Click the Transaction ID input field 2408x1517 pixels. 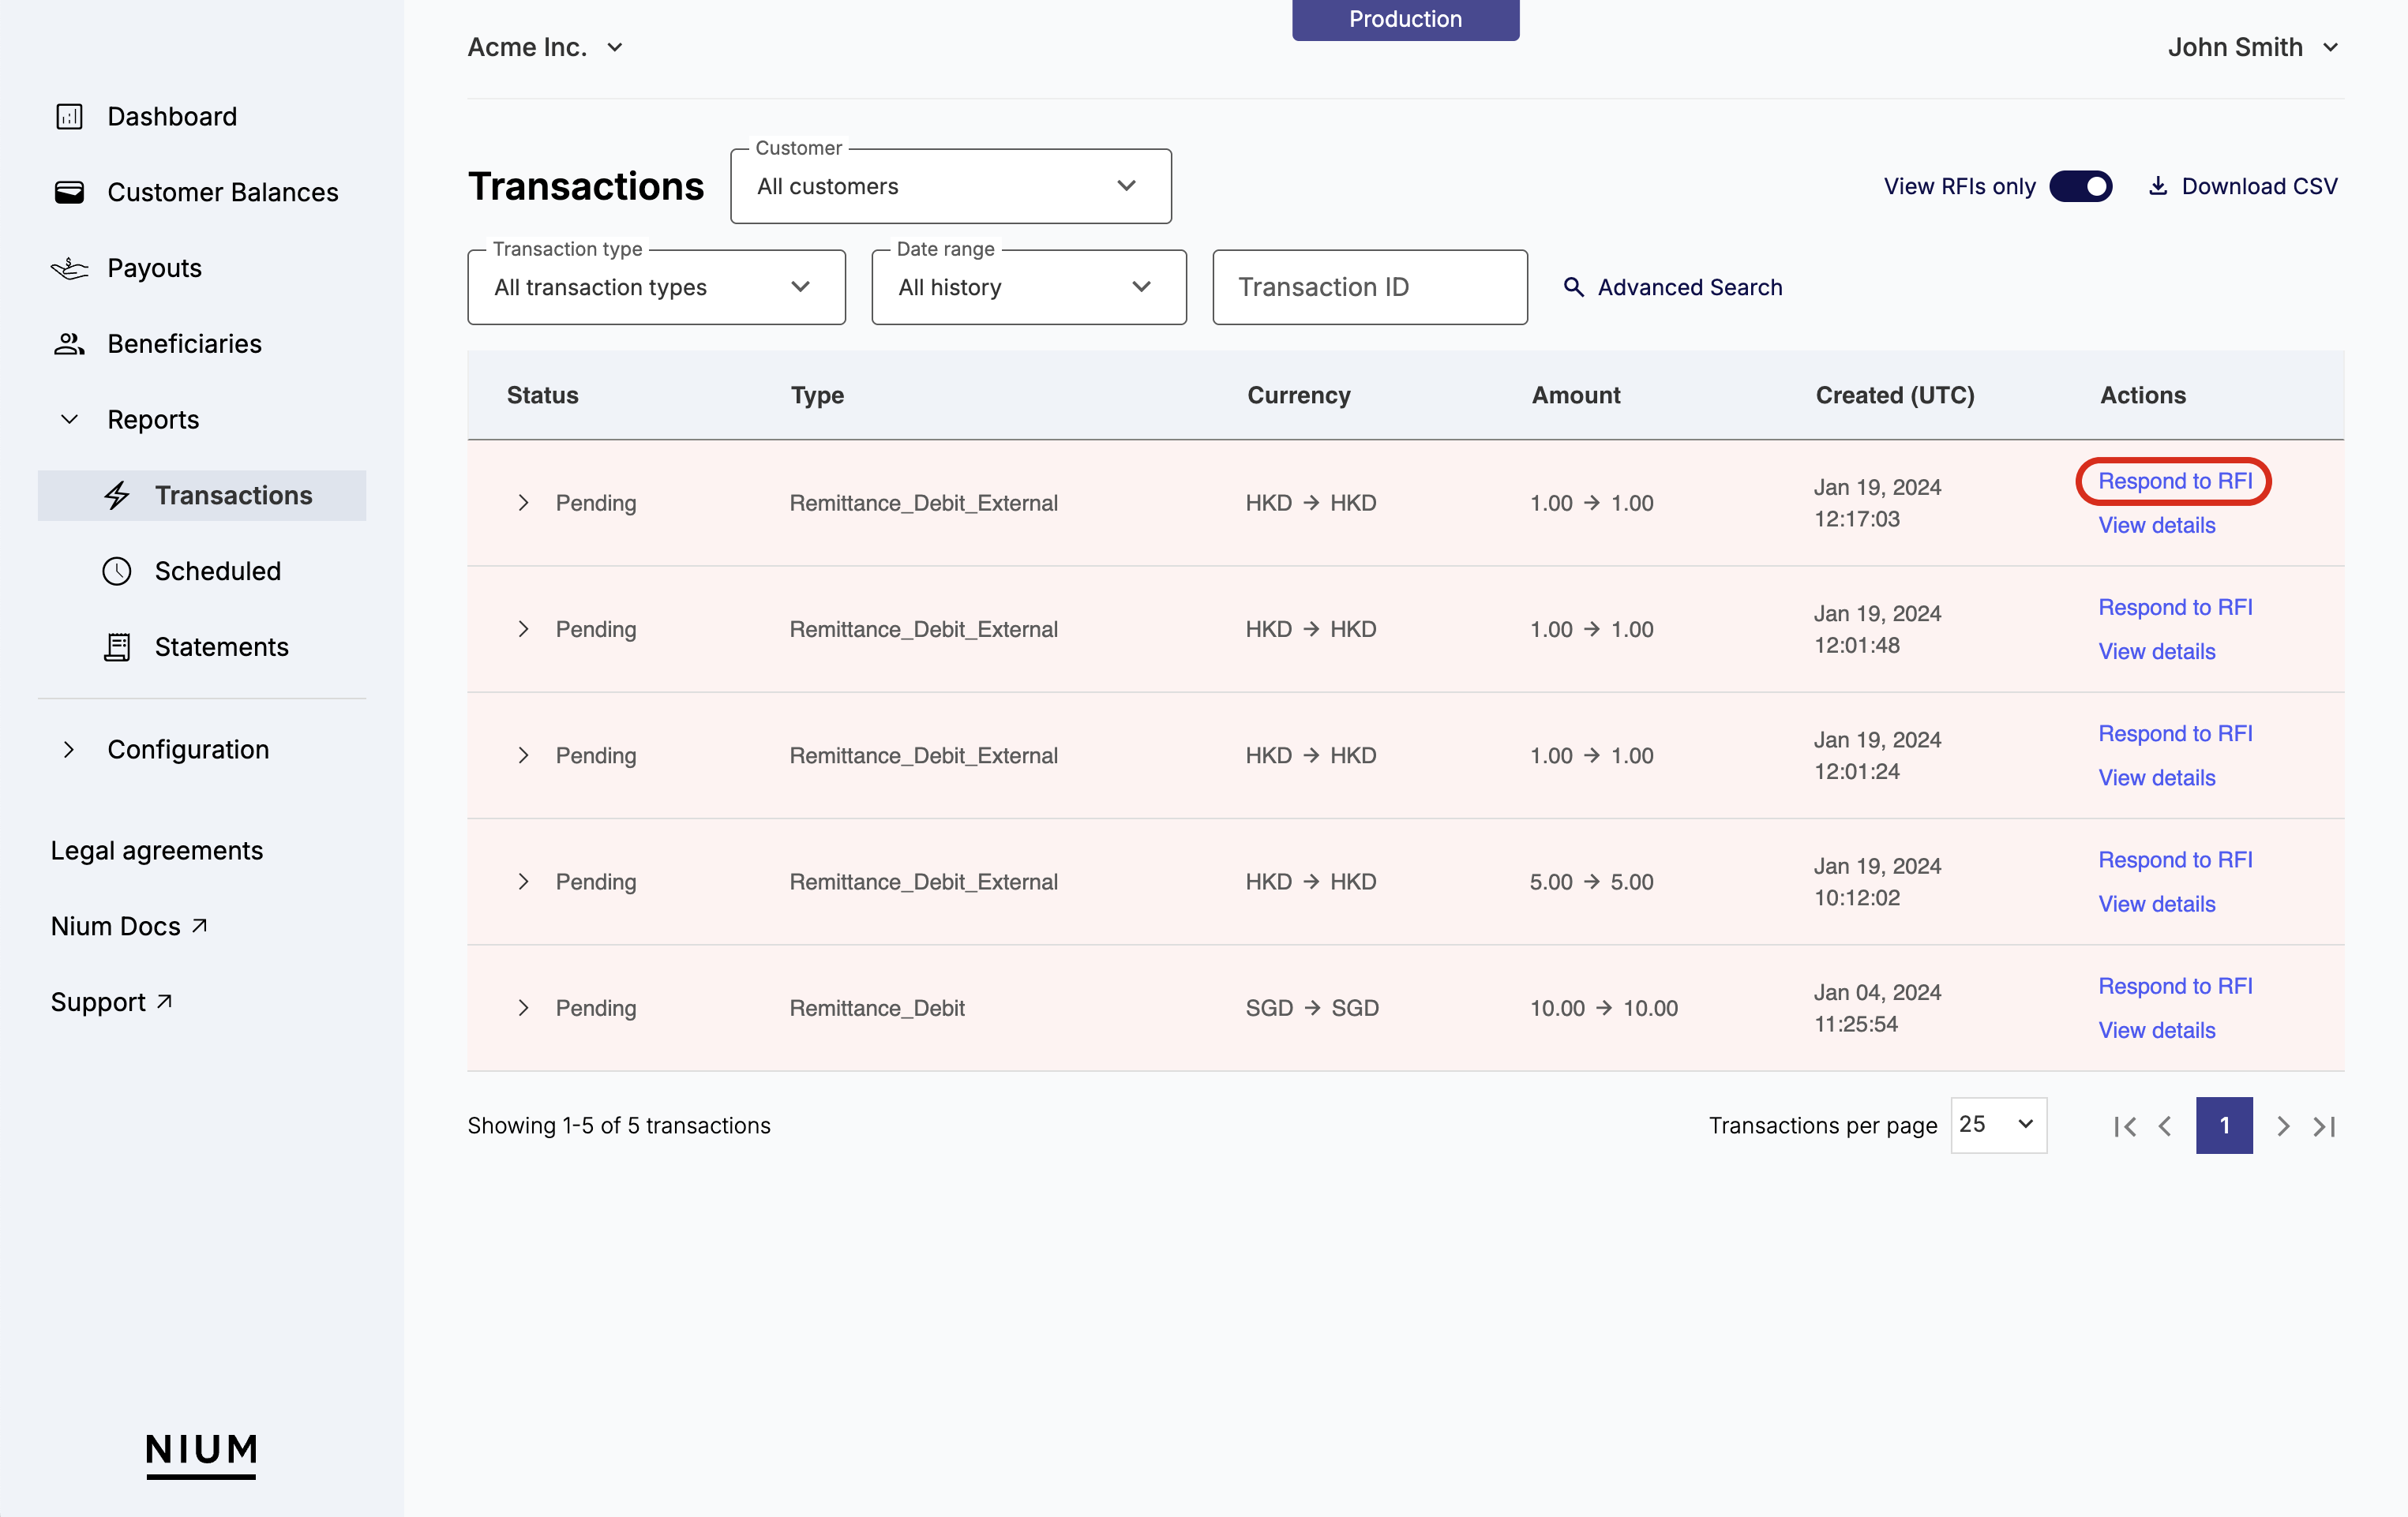pos(1369,287)
